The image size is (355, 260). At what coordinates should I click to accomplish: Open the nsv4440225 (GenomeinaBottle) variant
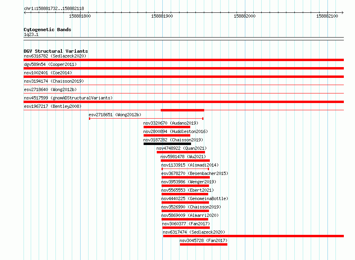(195, 198)
